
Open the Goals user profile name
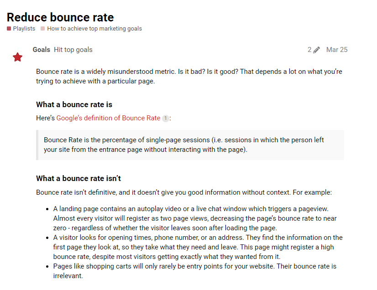point(42,50)
